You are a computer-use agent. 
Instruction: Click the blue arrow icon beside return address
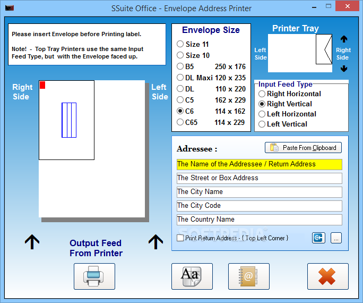(318, 238)
